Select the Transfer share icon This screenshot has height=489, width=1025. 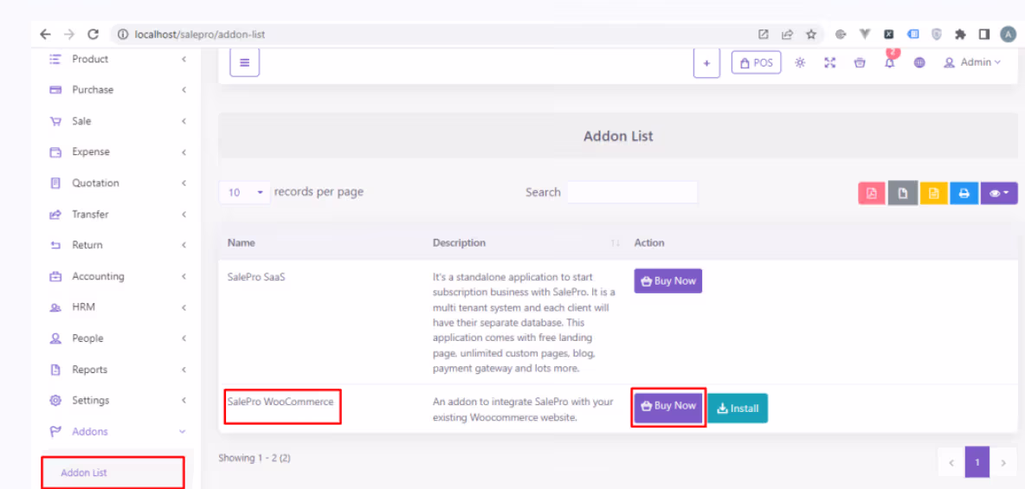tap(55, 215)
